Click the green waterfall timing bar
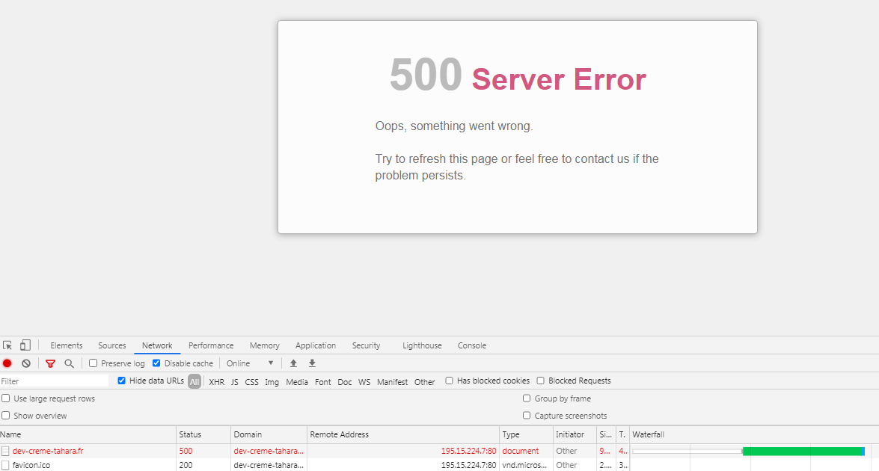The image size is (879, 471). 803,451
